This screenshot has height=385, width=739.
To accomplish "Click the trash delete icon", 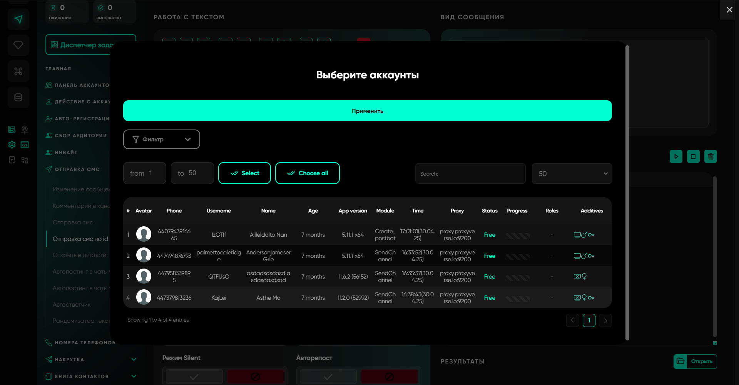I will point(711,156).
